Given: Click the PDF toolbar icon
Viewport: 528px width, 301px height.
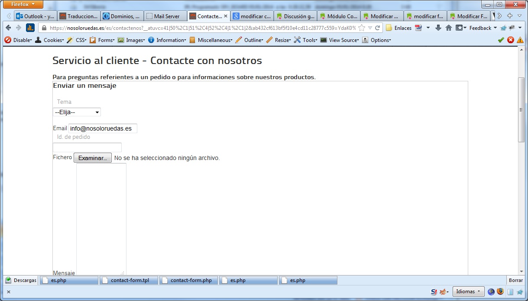Looking at the screenshot, I should coord(418,28).
